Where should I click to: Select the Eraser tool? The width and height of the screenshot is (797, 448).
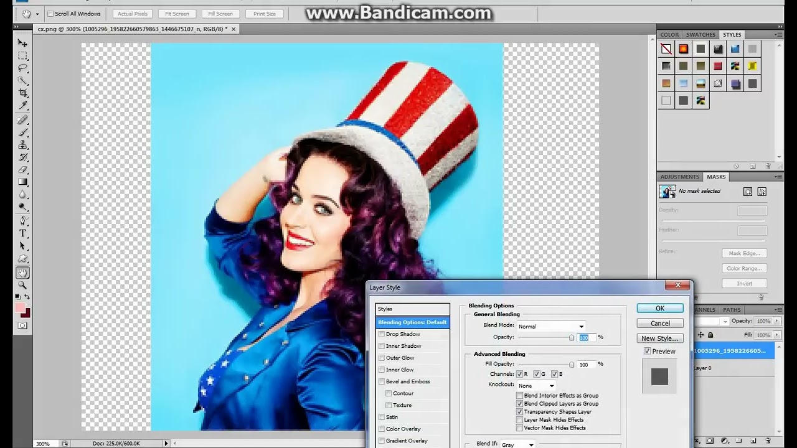point(22,169)
